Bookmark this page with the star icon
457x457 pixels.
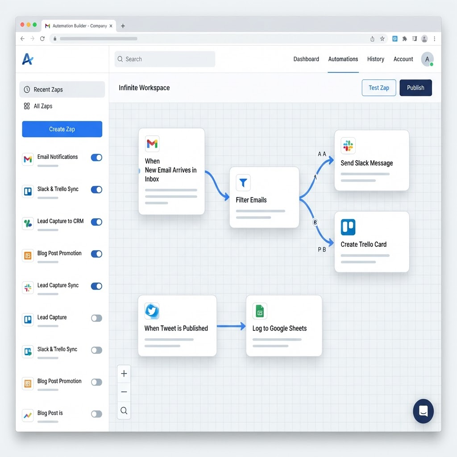tap(382, 39)
